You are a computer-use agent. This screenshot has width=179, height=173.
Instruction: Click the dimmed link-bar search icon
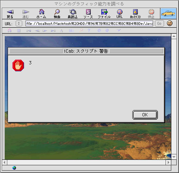point(81,30)
